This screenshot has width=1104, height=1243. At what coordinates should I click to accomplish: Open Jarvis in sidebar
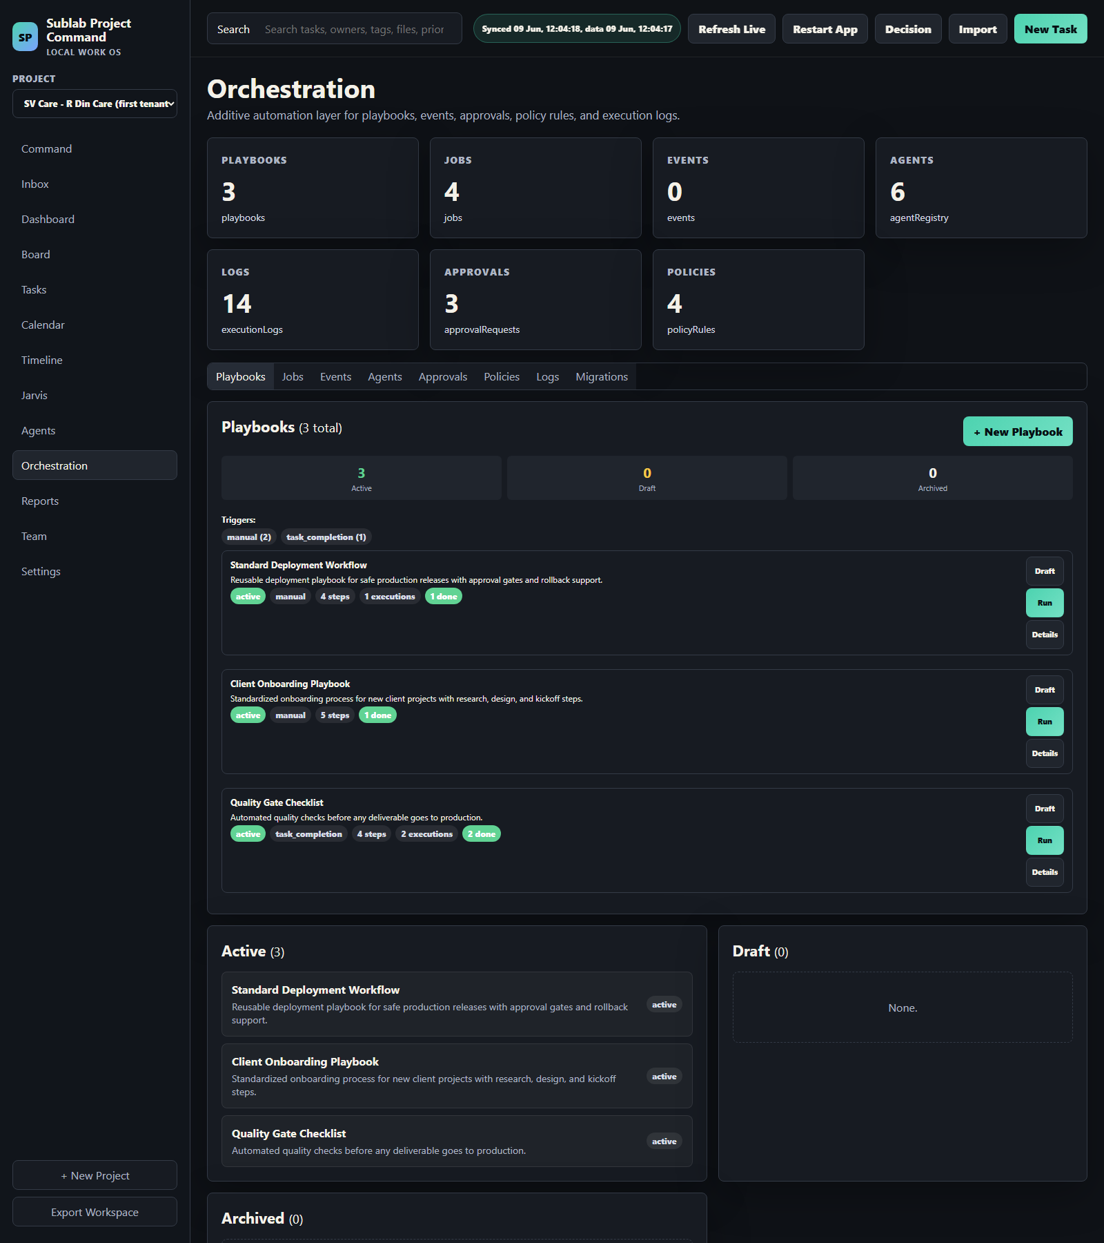point(95,395)
